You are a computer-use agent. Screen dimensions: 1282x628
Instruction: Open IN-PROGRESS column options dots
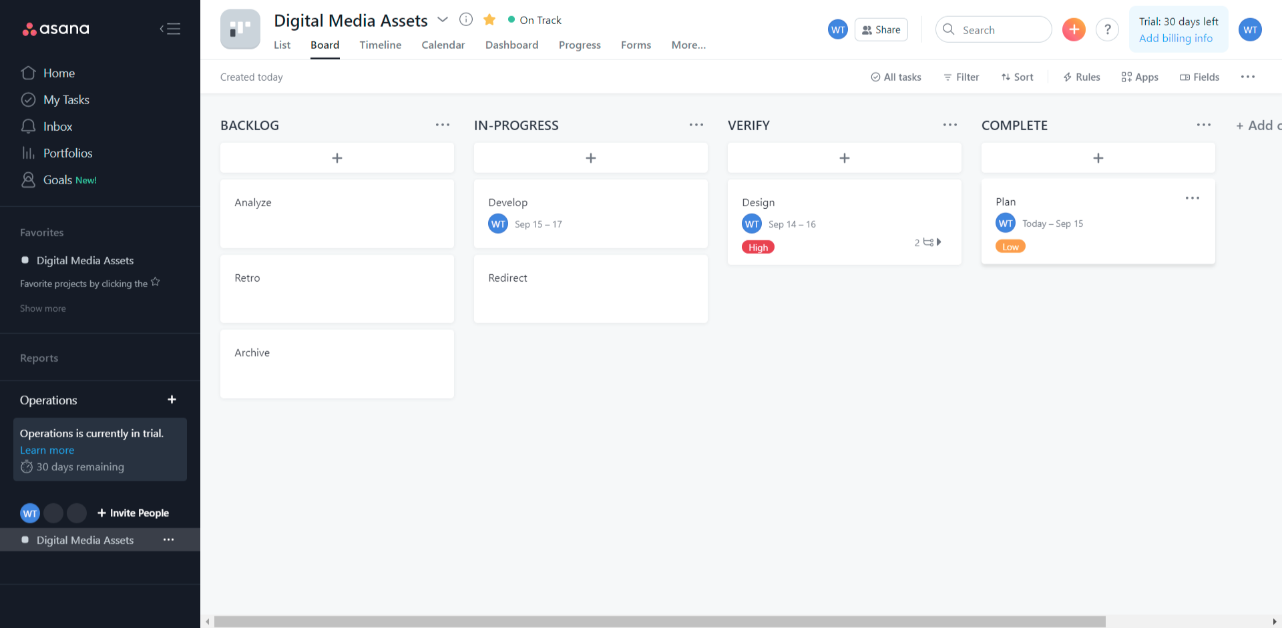pos(696,125)
